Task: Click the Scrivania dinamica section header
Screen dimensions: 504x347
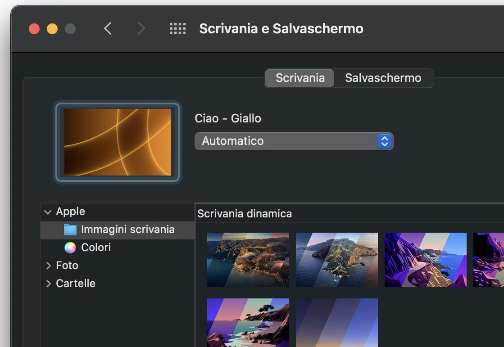Action: 245,213
